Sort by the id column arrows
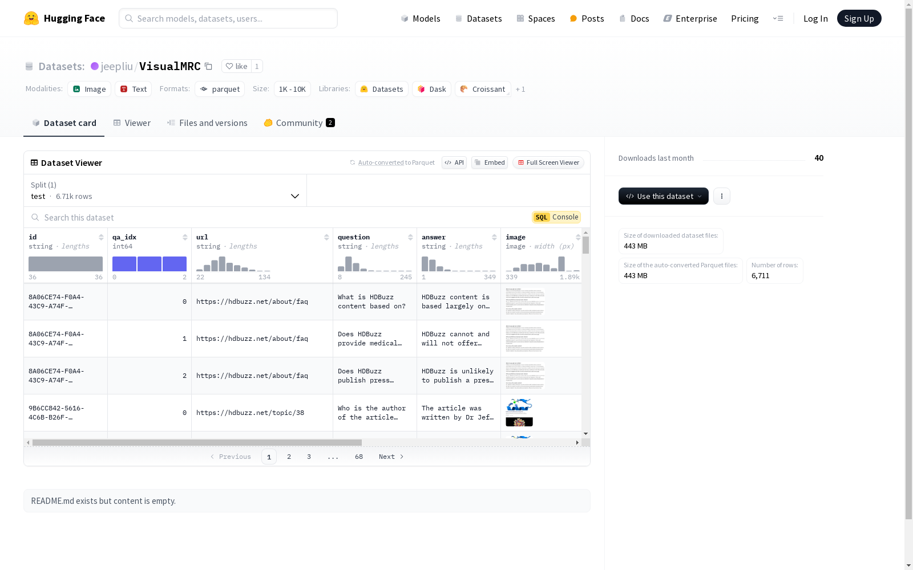Screen dimensions: 913x570 coord(101,237)
